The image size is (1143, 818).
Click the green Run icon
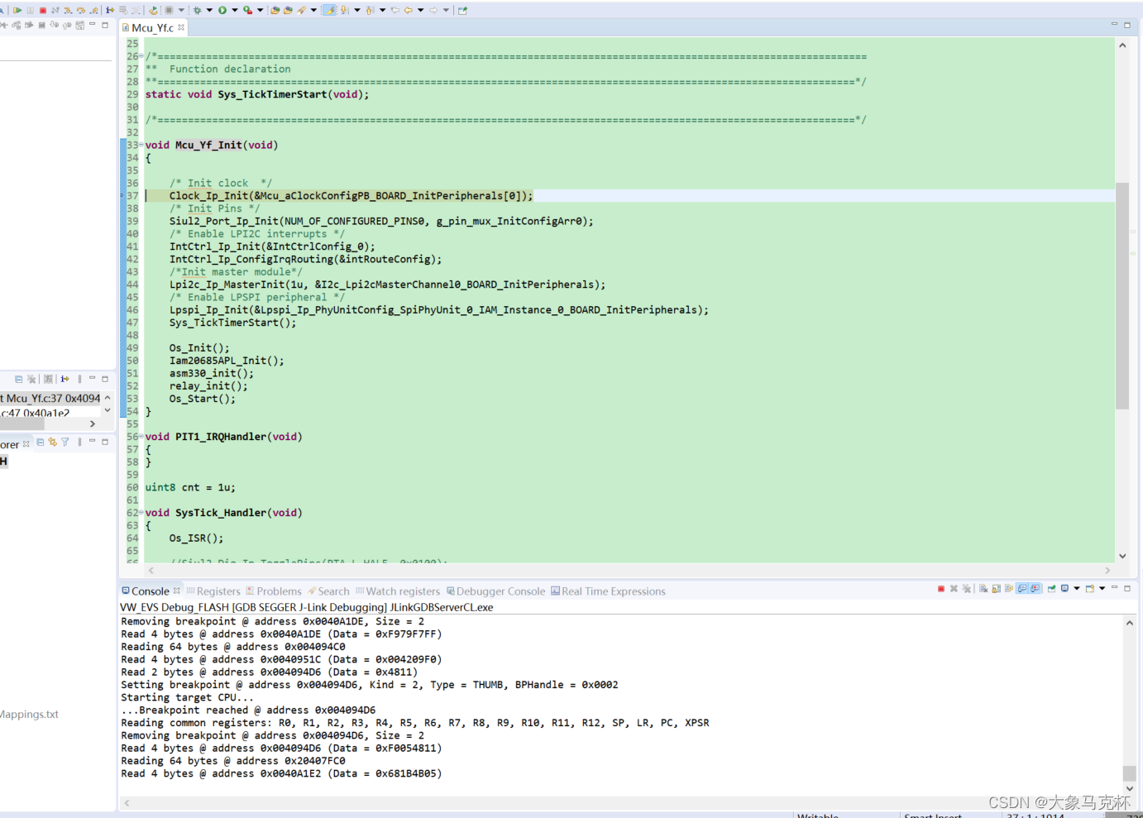tap(222, 10)
